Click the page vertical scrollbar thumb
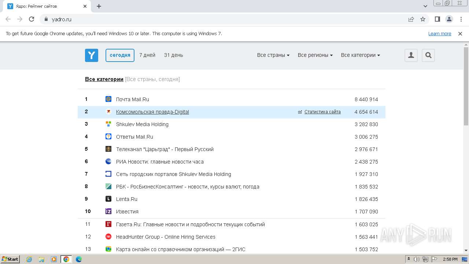The width and height of the screenshot is (469, 264). click(466, 87)
